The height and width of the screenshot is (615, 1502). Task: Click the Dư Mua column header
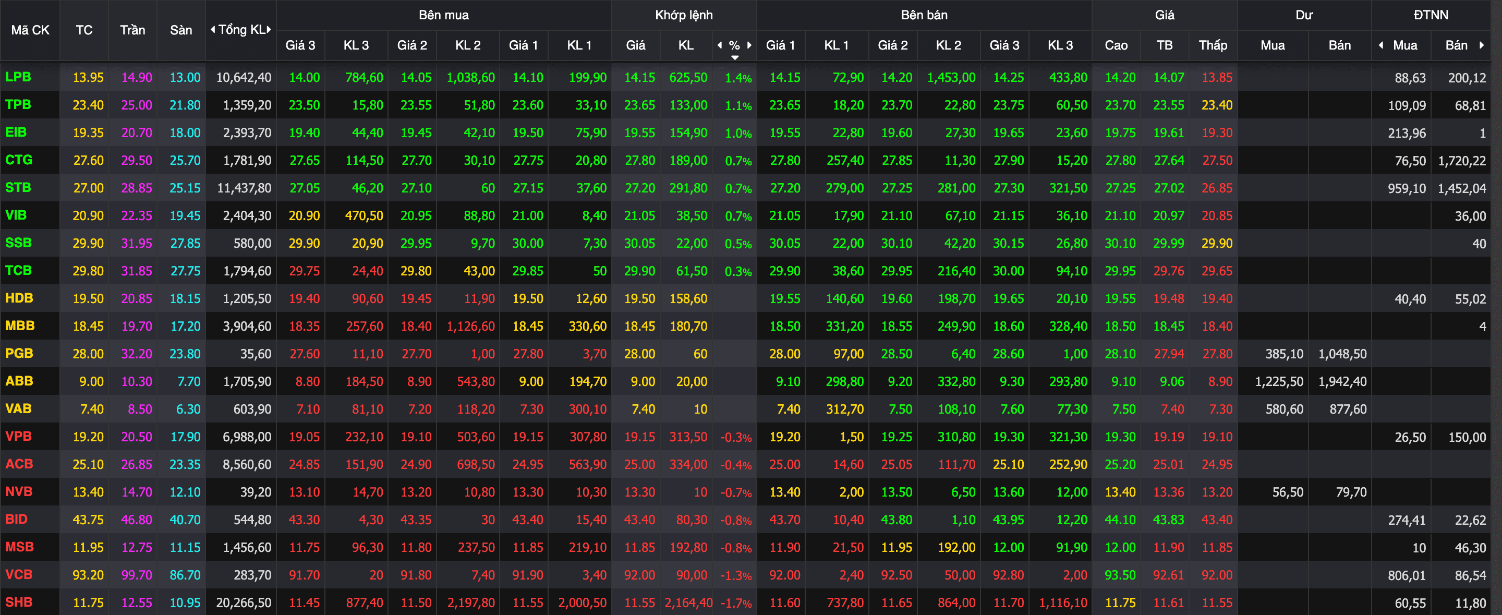[x=1273, y=45]
